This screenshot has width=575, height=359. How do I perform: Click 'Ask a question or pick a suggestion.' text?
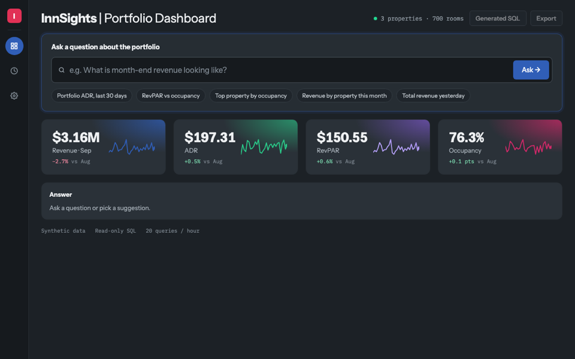[x=100, y=208]
